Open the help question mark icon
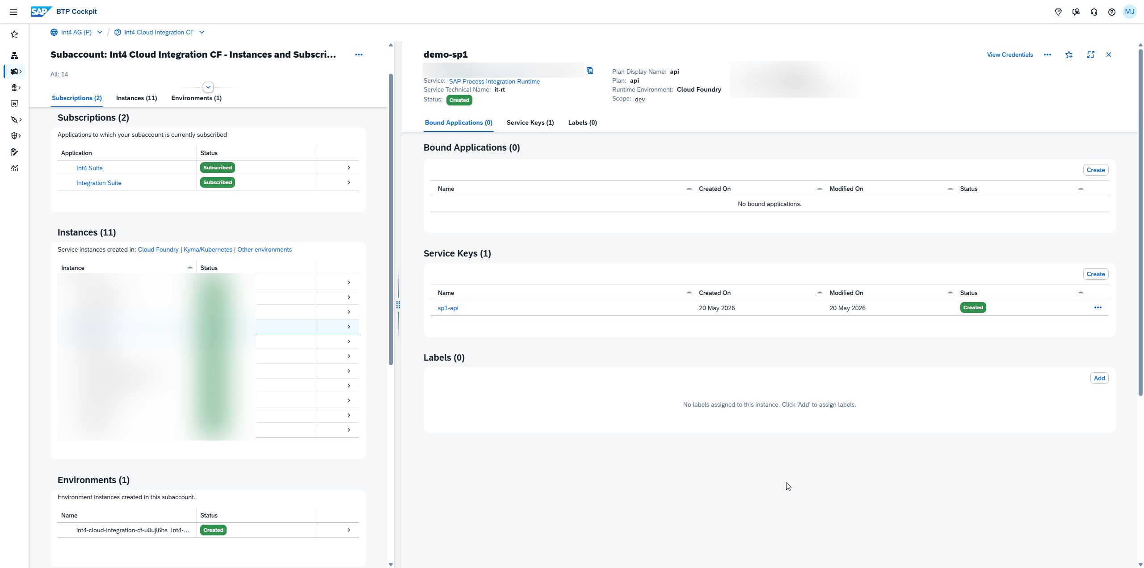This screenshot has width=1144, height=568. [1112, 12]
